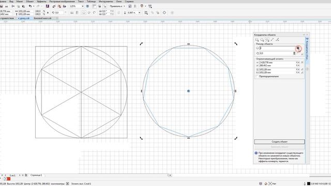This screenshot has height=186, width=331.
Task: Click the Cut scissors icon
Action: point(13,6)
